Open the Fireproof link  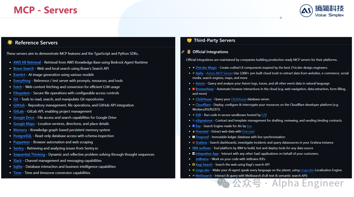point(202,137)
